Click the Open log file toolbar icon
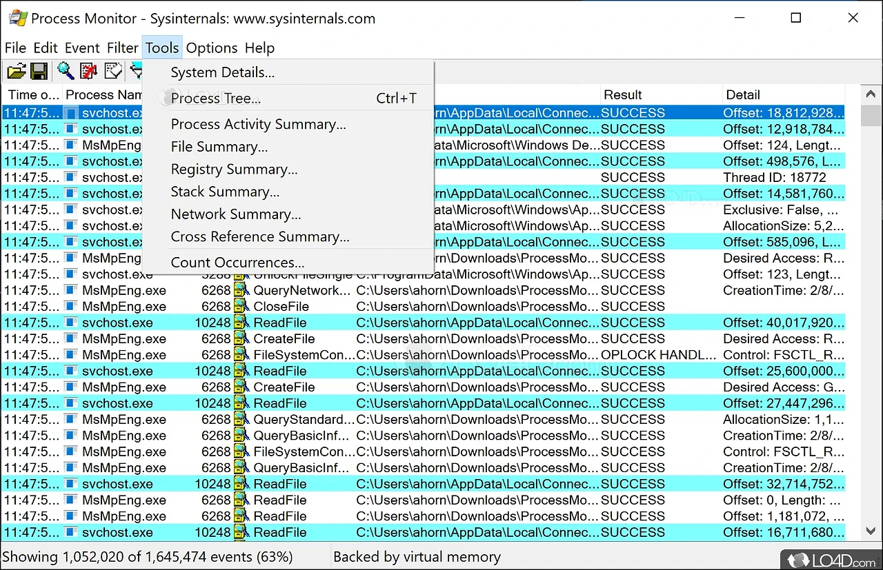Viewport: 883px width, 570px height. pos(16,71)
